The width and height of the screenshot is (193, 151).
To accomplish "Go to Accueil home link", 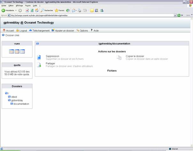I will tap(10, 31).
